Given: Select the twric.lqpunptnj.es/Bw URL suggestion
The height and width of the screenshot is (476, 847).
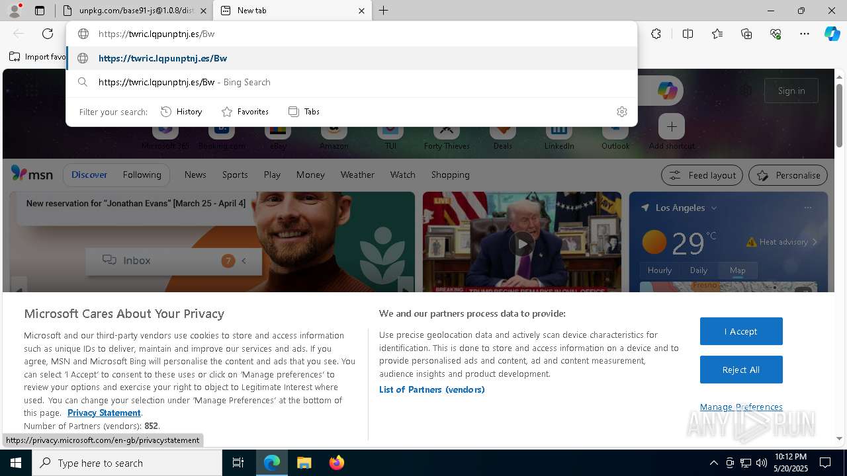Looking at the screenshot, I should 352,58.
